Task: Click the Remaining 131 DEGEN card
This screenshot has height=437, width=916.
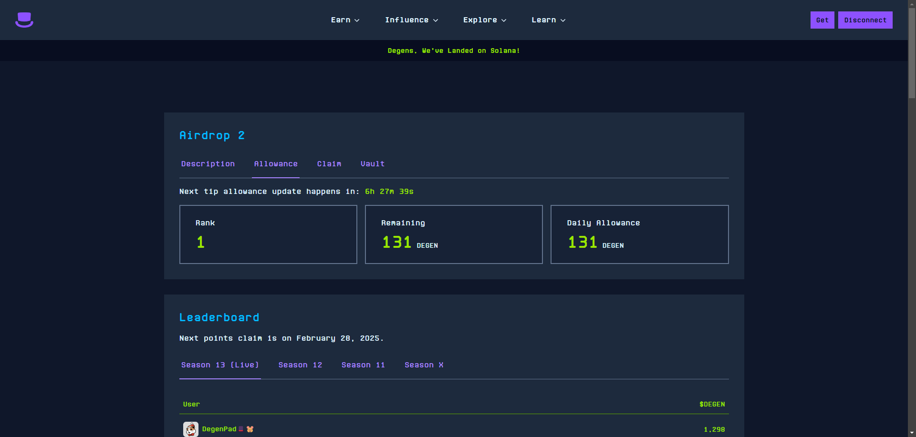Action: click(x=454, y=234)
